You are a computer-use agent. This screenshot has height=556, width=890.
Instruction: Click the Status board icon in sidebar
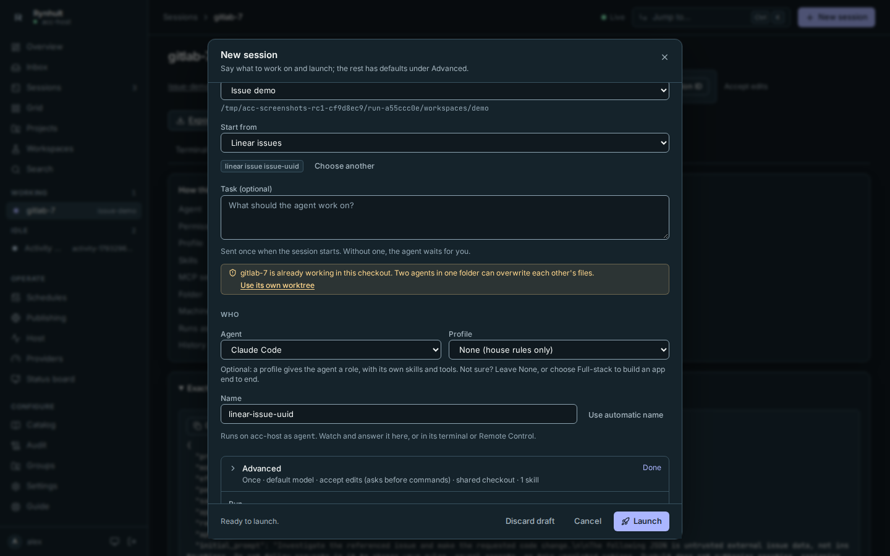pyautogui.click(x=16, y=379)
